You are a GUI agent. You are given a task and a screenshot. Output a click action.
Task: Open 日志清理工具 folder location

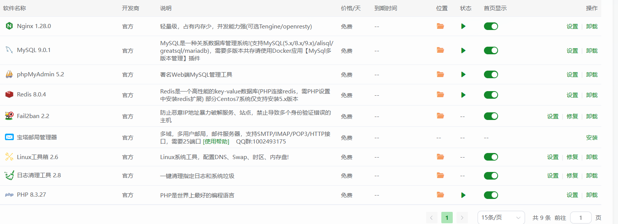point(441,175)
